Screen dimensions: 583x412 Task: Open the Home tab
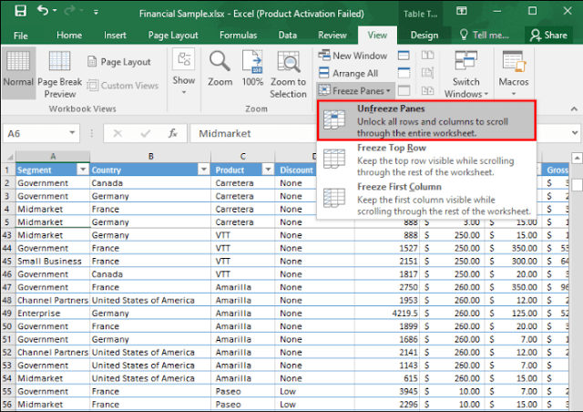click(x=69, y=36)
